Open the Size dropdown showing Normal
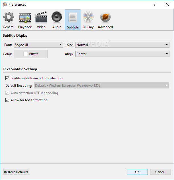This screenshot has height=180, width=174. pos(122,45)
